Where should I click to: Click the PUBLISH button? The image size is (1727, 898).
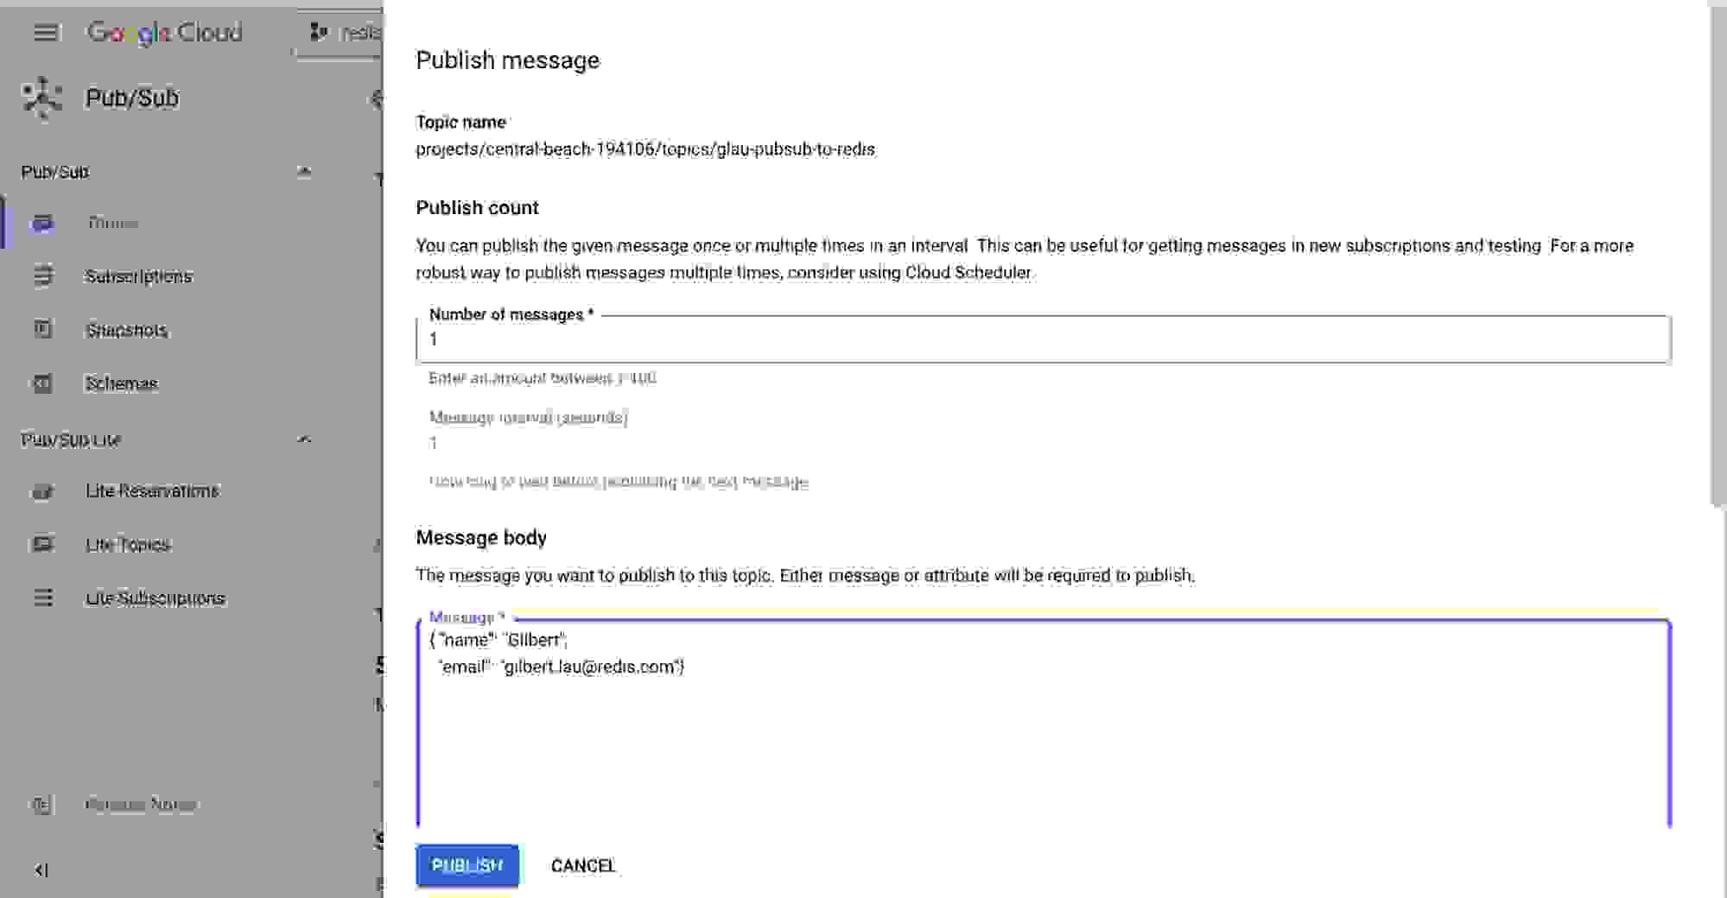point(467,865)
